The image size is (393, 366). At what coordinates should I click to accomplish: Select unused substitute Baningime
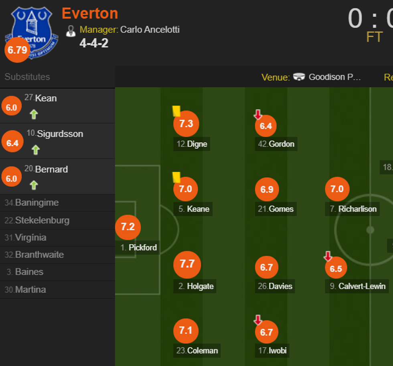click(37, 203)
